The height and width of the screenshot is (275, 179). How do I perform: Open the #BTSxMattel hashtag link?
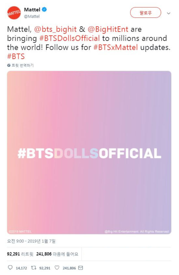115,47
